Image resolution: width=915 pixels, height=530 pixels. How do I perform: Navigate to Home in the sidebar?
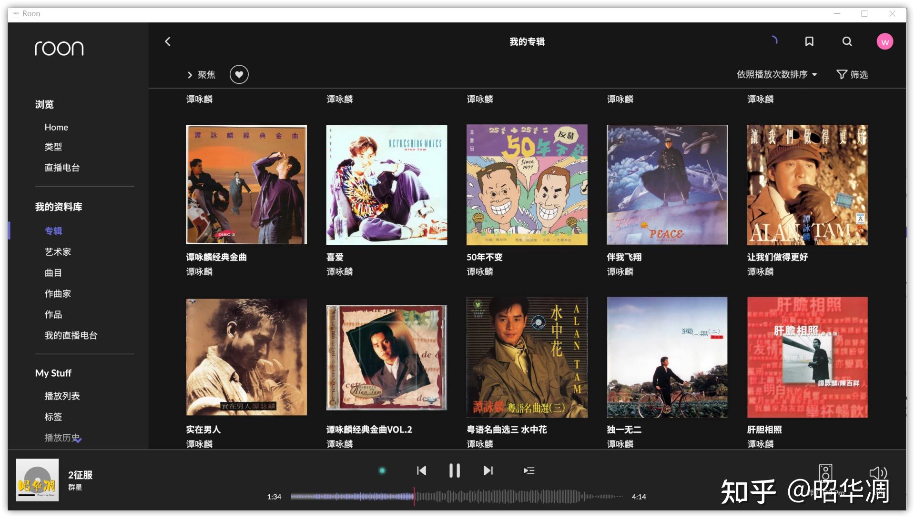click(56, 127)
